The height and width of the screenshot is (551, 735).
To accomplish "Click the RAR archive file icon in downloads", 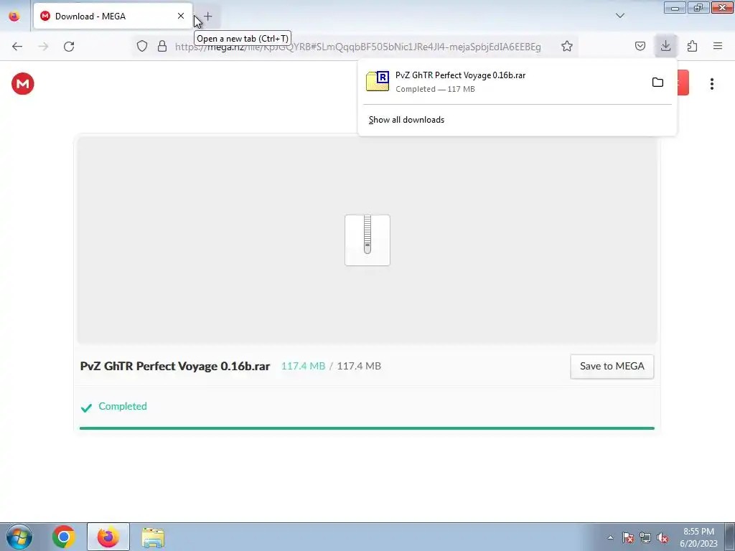I will pyautogui.click(x=378, y=81).
